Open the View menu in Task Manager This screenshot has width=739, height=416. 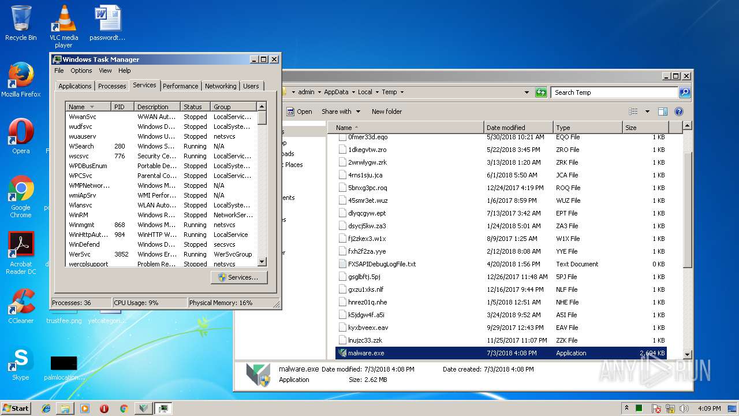point(105,70)
